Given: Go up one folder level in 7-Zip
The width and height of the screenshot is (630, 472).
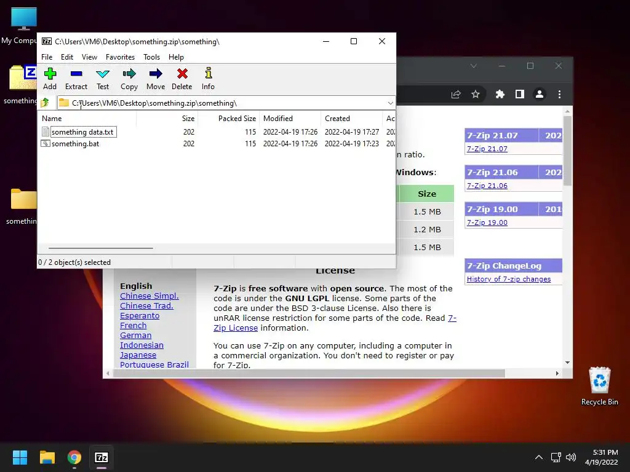Looking at the screenshot, I should click(45, 103).
